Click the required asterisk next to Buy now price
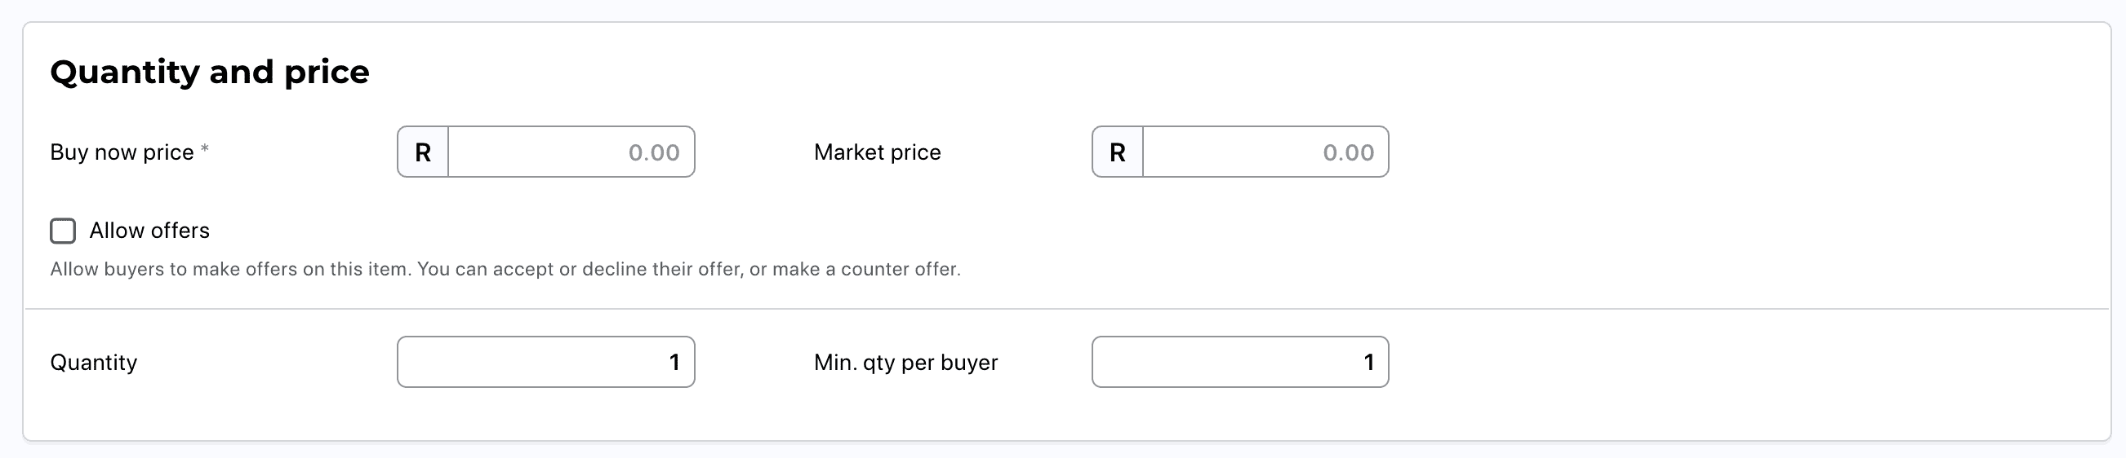This screenshot has width=2126, height=458. (x=205, y=150)
